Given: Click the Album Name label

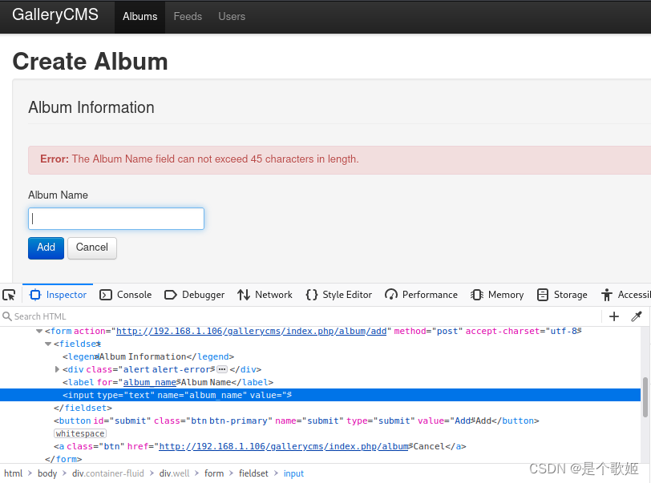Looking at the screenshot, I should 58,195.
